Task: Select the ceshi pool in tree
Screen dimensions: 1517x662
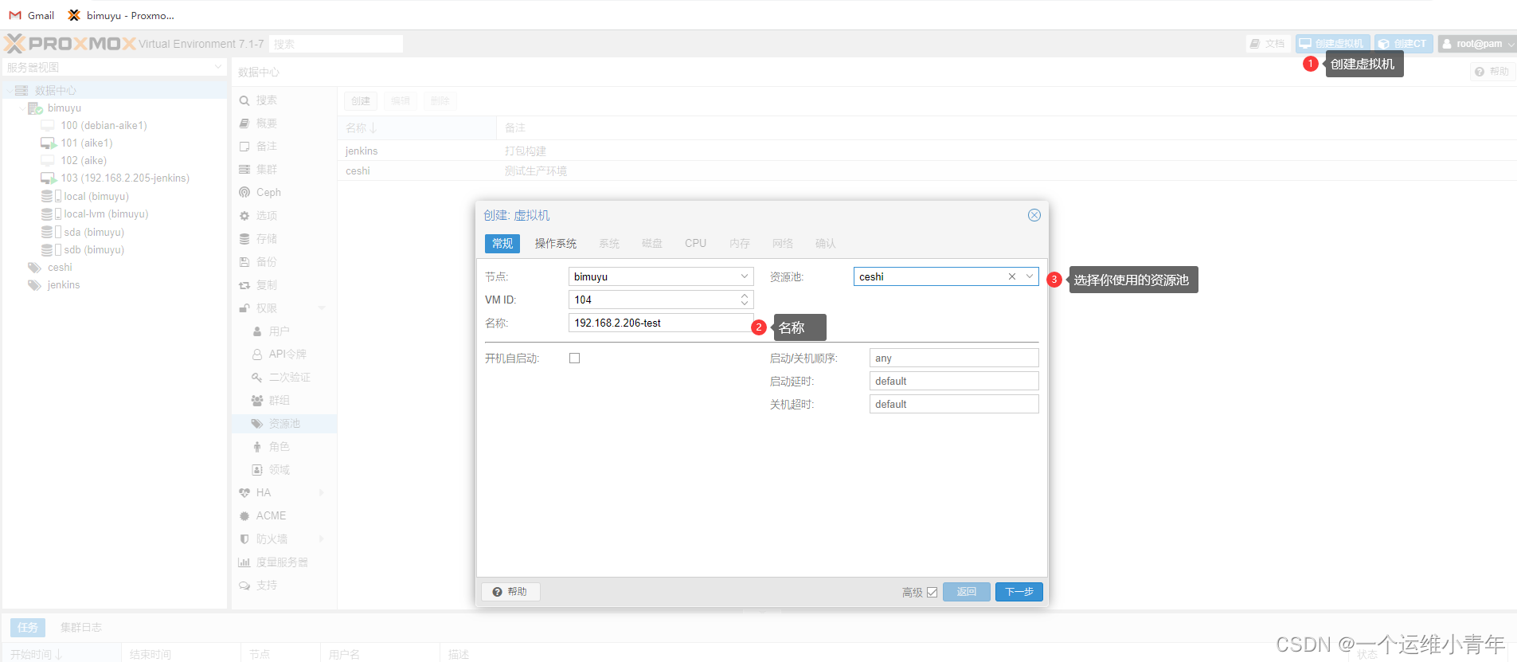Action: click(x=59, y=267)
